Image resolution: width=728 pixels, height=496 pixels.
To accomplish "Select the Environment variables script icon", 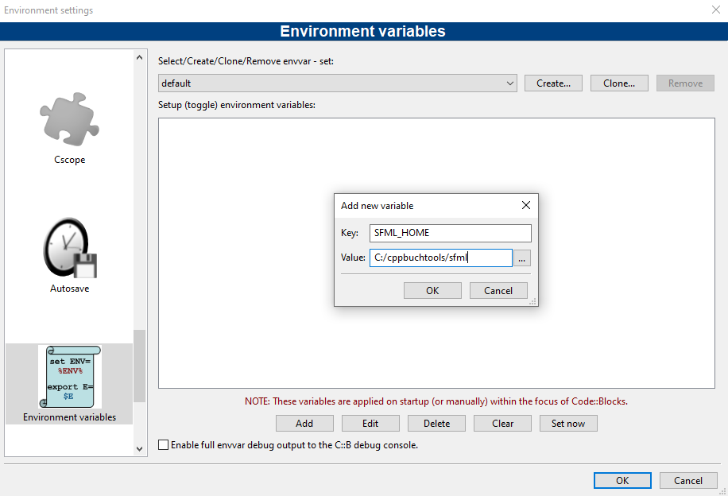I will [x=69, y=376].
